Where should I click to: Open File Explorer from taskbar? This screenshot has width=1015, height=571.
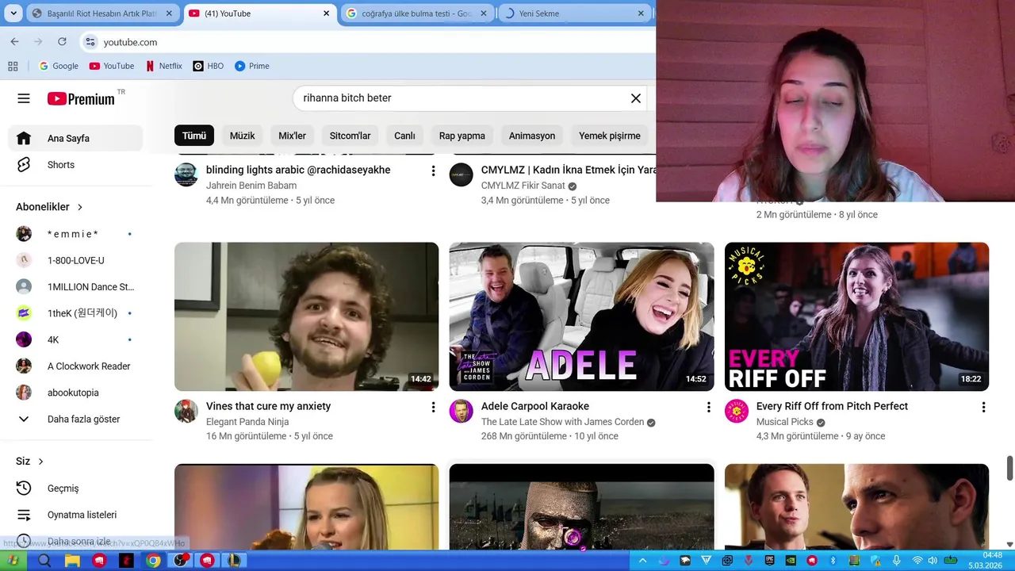tap(72, 561)
